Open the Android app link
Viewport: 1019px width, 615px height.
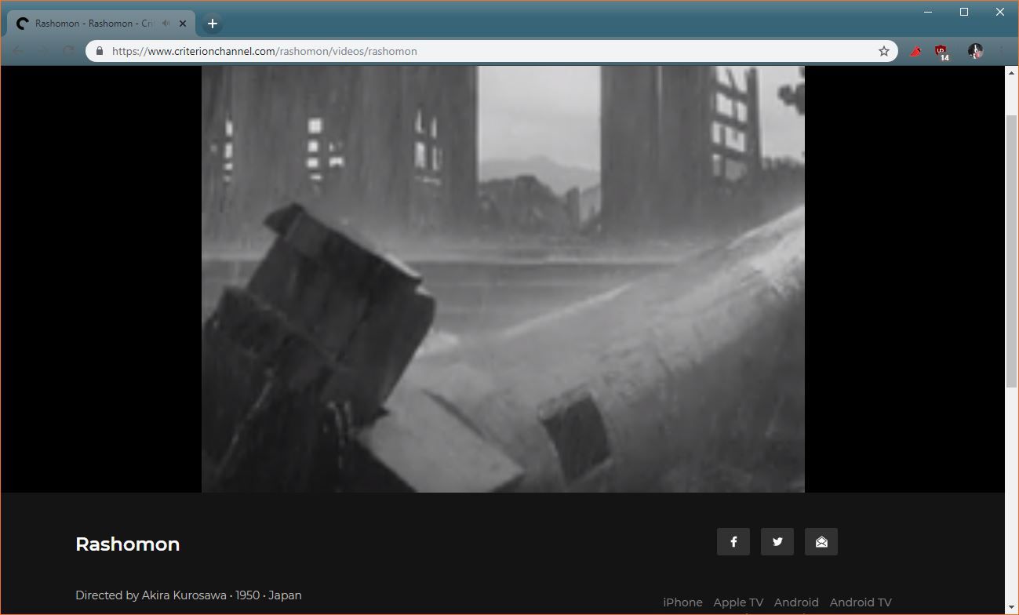tap(796, 602)
